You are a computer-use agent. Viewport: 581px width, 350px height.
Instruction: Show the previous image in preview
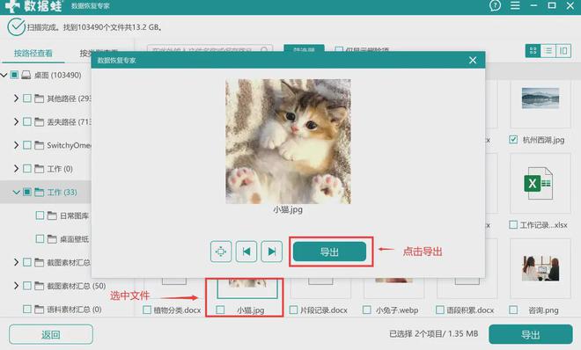[246, 252]
